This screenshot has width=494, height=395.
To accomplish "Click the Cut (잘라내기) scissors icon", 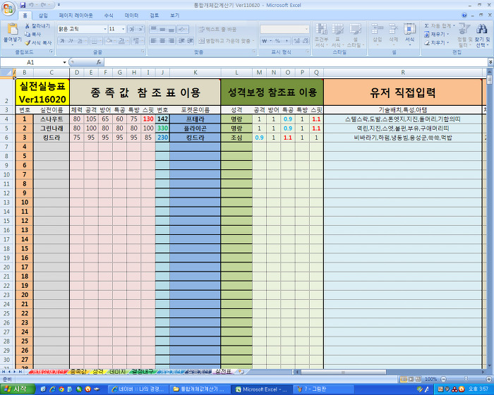I will [27, 25].
